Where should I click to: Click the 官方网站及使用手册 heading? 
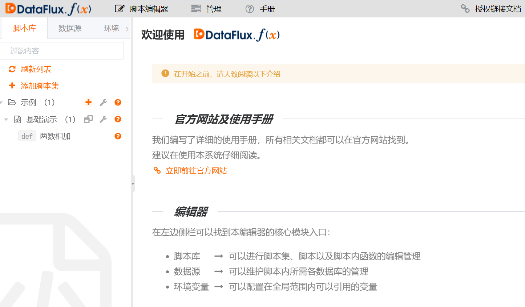[x=224, y=119]
